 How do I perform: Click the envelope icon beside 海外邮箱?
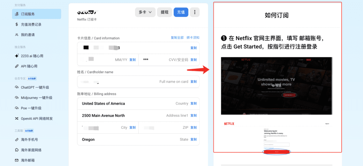pos(17,160)
